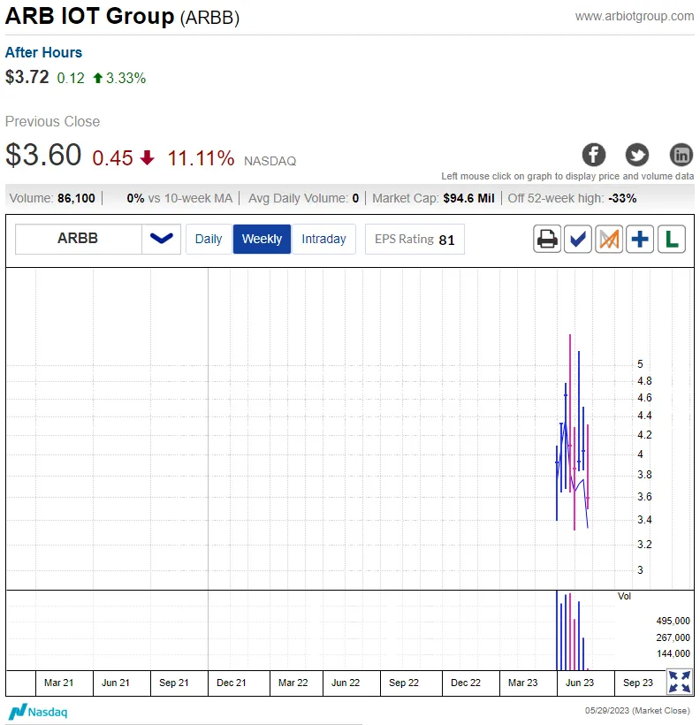Screen dimensions: 700x725
Task: Click the $3.60 previous close price
Action: [x=43, y=155]
